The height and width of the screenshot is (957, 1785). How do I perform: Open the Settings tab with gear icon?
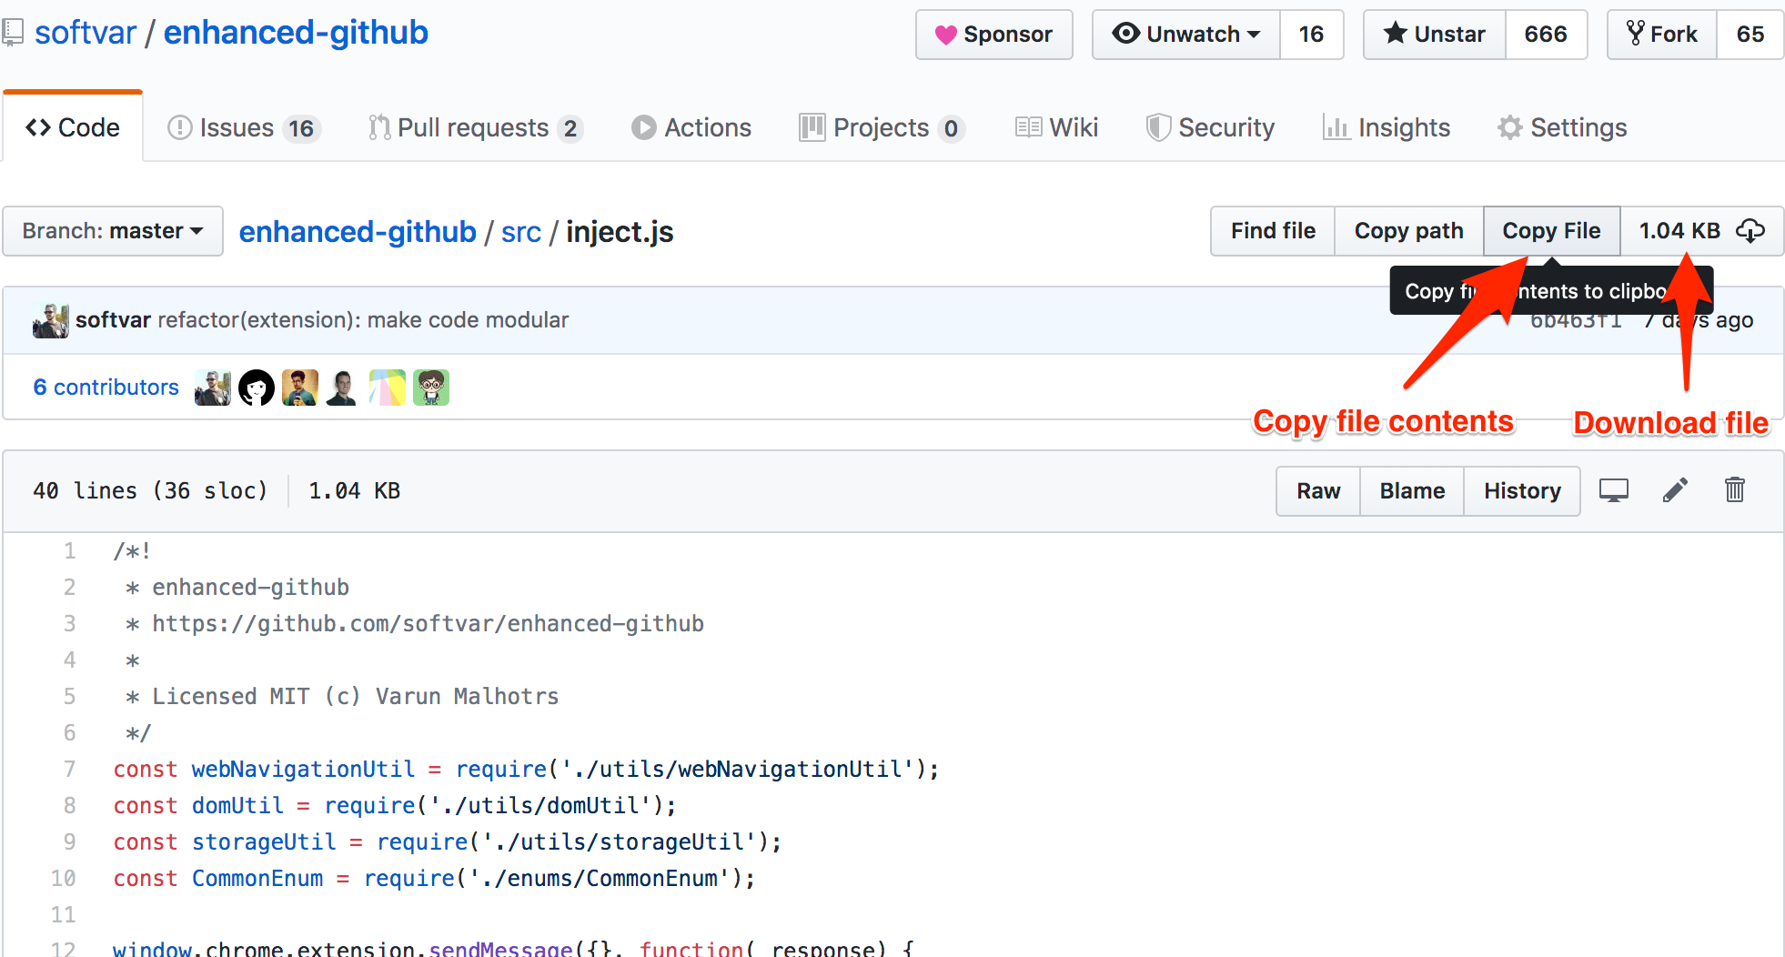[x=1562, y=128]
